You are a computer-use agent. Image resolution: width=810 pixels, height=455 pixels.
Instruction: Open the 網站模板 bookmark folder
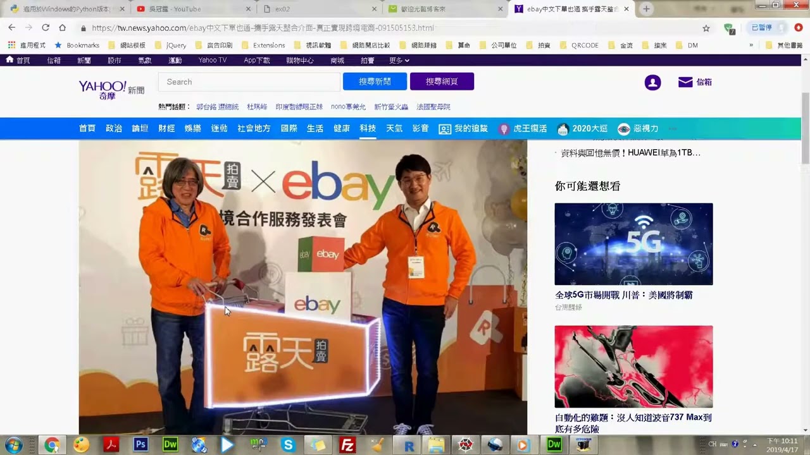point(127,45)
